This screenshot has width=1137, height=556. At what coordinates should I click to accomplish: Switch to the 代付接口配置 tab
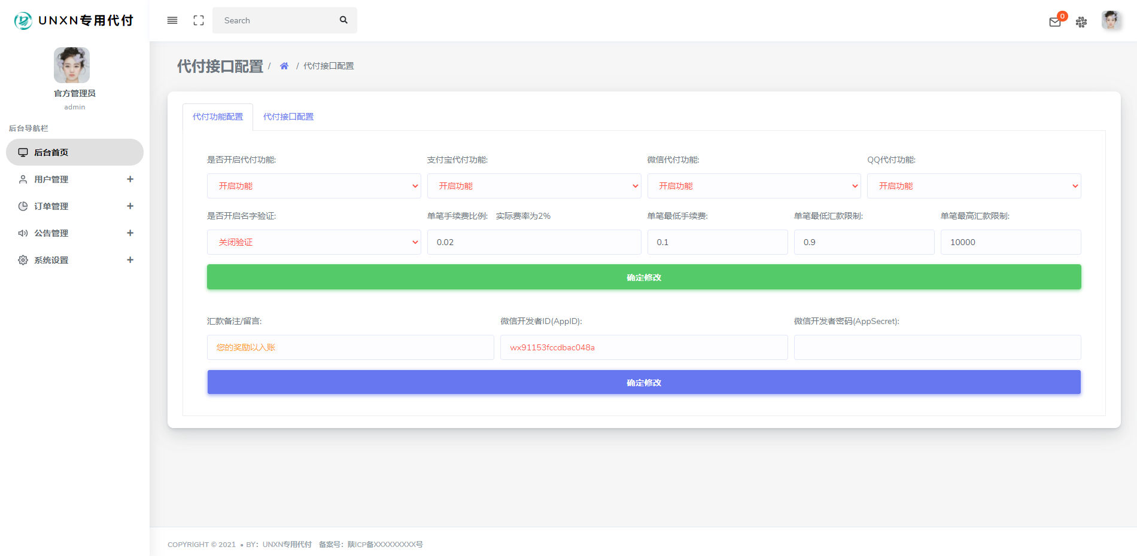click(288, 117)
